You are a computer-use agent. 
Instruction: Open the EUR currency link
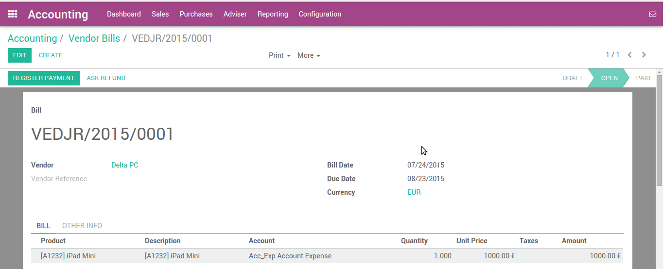pyautogui.click(x=414, y=192)
